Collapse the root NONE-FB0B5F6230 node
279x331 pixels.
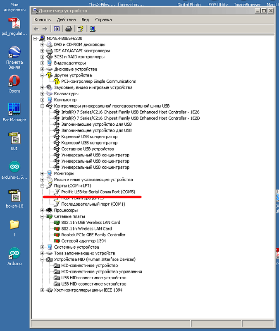[x=35, y=38]
